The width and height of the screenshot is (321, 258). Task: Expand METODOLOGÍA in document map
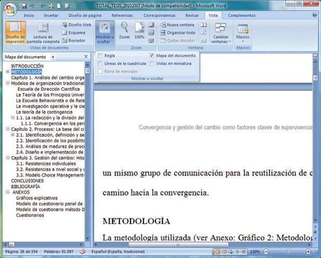click(8, 72)
